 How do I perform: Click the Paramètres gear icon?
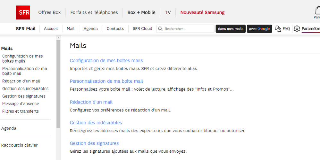pos(297,29)
